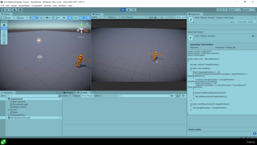The width and height of the screenshot is (257, 145).
Task: Click the asset labels tag icon
Action: pyautogui.click(x=254, y=133)
